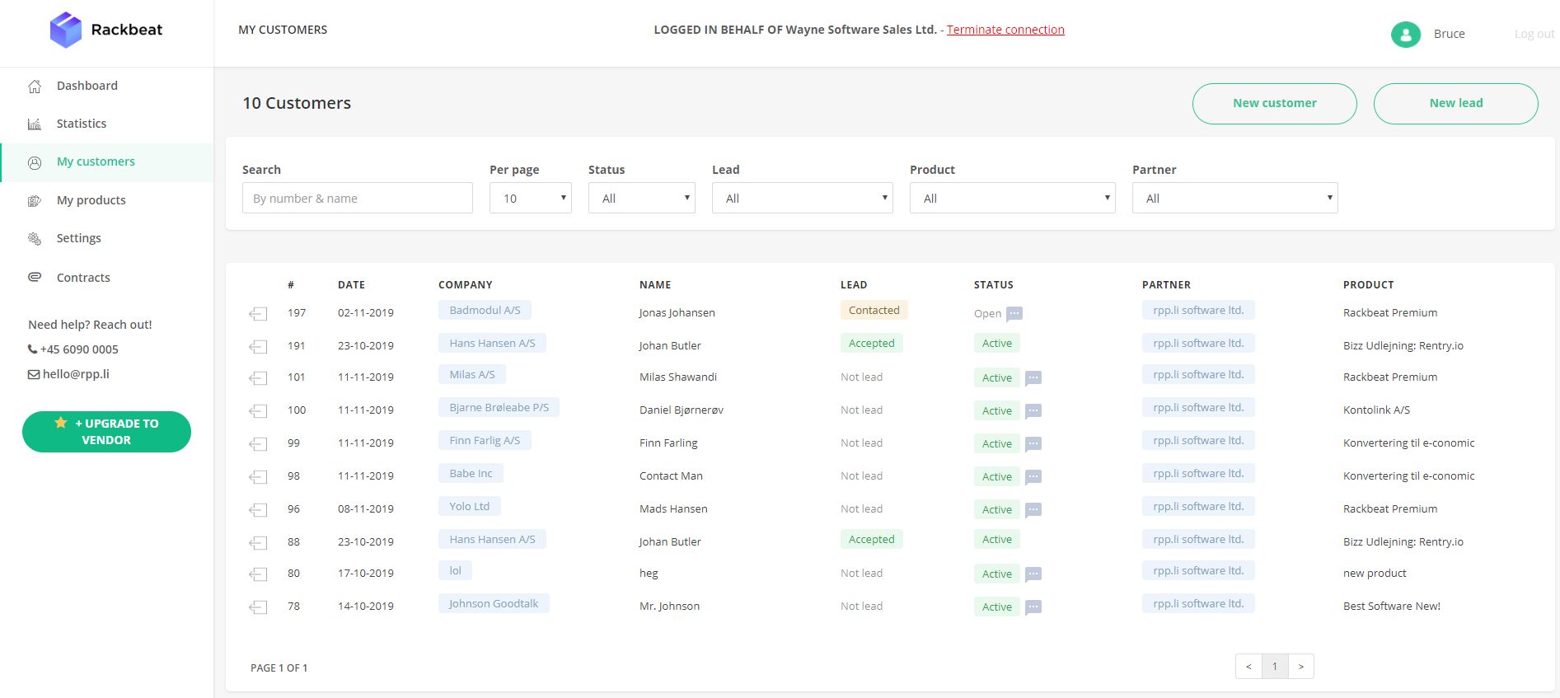
Task: Click the login icon for row 78
Action: (x=258, y=607)
